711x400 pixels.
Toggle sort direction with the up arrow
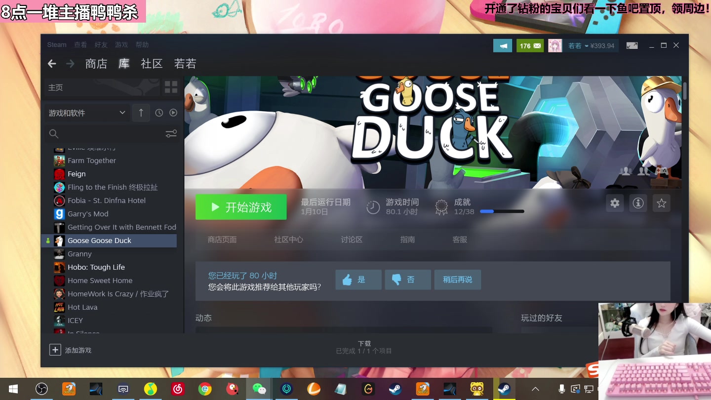[x=141, y=113]
